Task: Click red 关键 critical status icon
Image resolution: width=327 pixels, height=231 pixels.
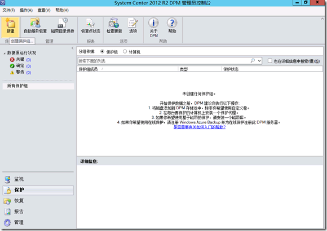Action: pyautogui.click(x=12, y=60)
